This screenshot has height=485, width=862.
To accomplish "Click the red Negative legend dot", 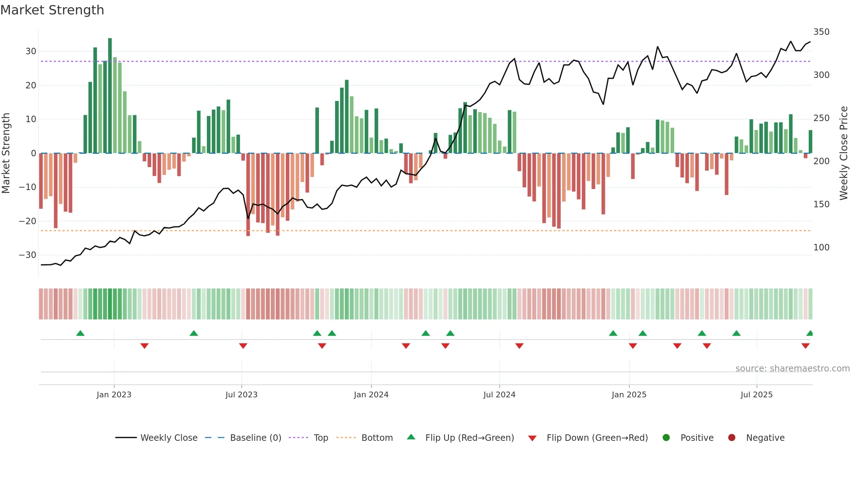I will [732, 438].
